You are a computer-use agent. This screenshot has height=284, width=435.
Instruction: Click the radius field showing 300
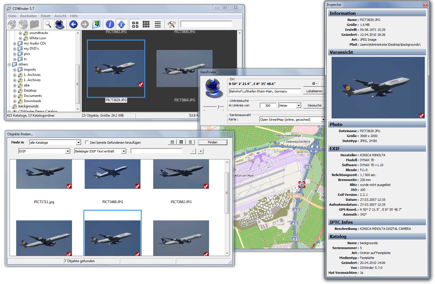(x=268, y=105)
